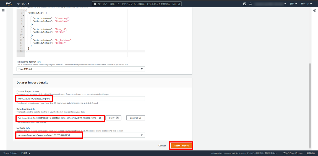Click the Dataset import name field

[x=80, y=99]
